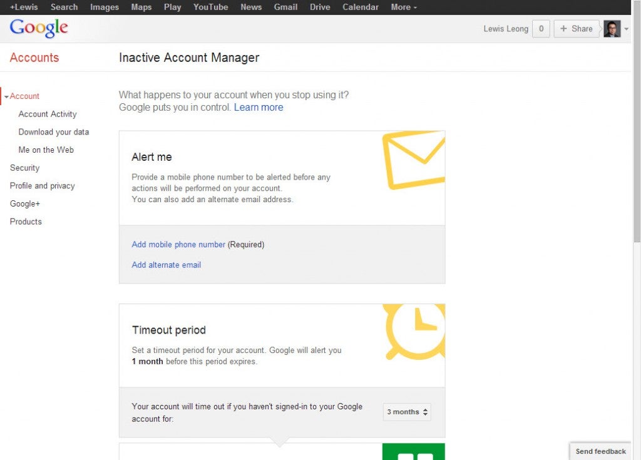Open Download your data in sidebar
This screenshot has height=460, width=641.
click(54, 132)
